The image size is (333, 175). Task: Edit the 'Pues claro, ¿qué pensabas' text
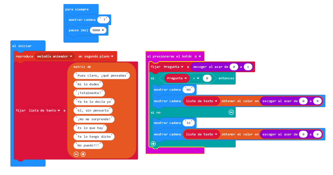point(101,76)
